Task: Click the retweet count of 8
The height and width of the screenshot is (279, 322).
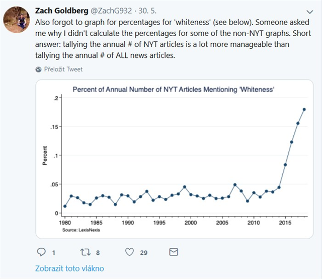Action: [x=98, y=253]
